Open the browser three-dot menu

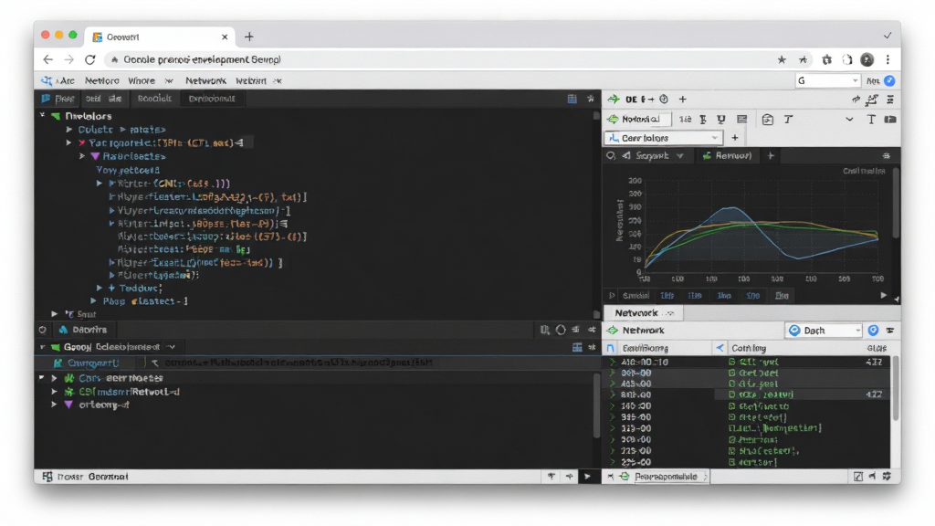click(x=888, y=59)
